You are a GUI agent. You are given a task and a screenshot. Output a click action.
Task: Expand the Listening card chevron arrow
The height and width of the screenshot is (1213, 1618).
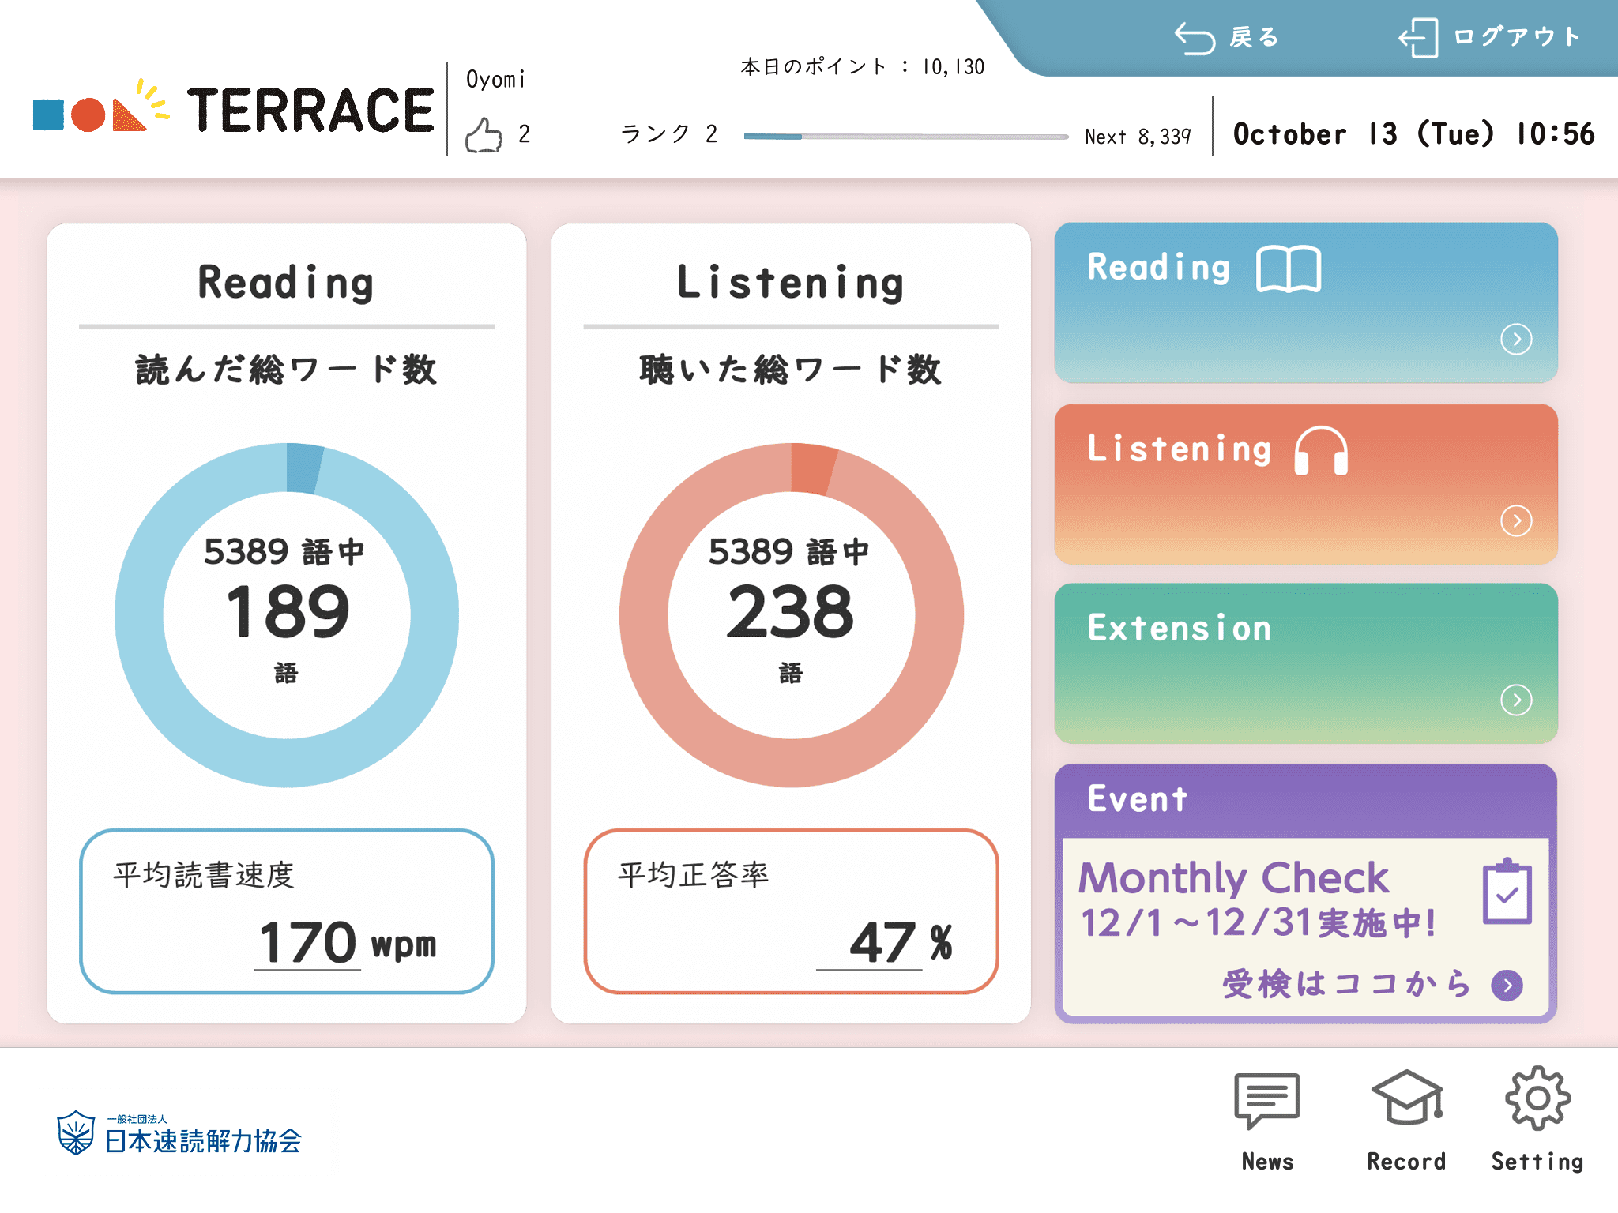pos(1515,520)
